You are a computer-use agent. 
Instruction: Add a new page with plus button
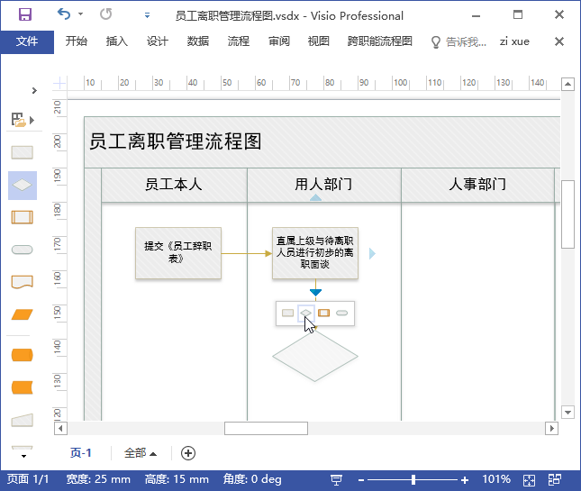[188, 453]
